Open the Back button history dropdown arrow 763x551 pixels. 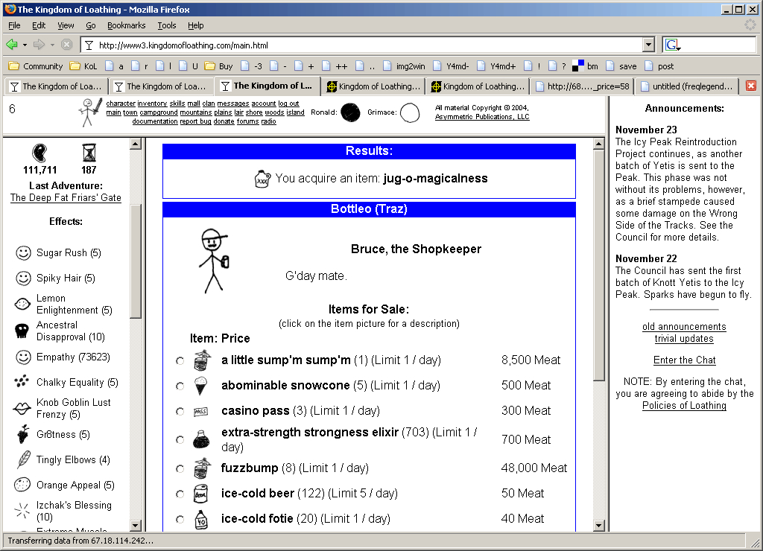tap(25, 45)
